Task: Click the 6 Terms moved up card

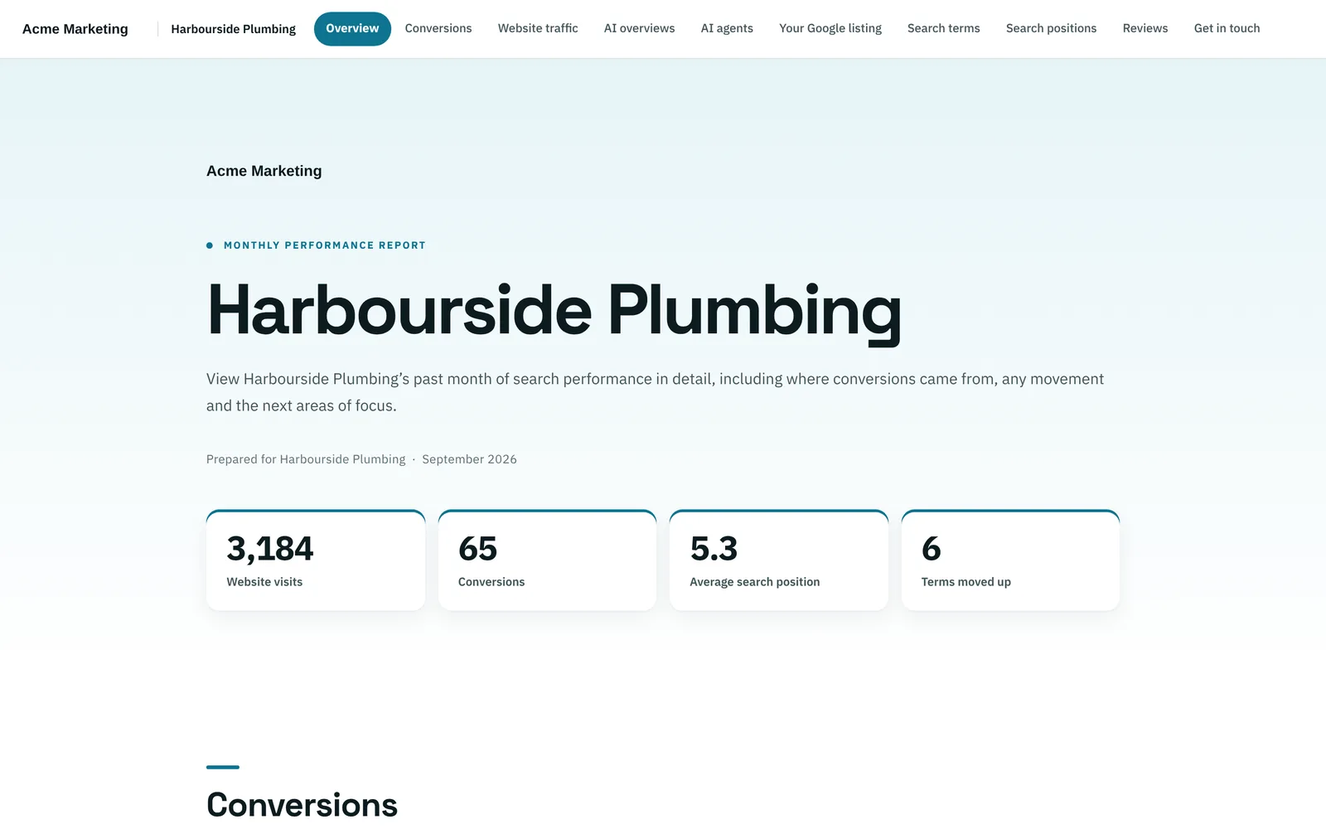Action: 1010,560
